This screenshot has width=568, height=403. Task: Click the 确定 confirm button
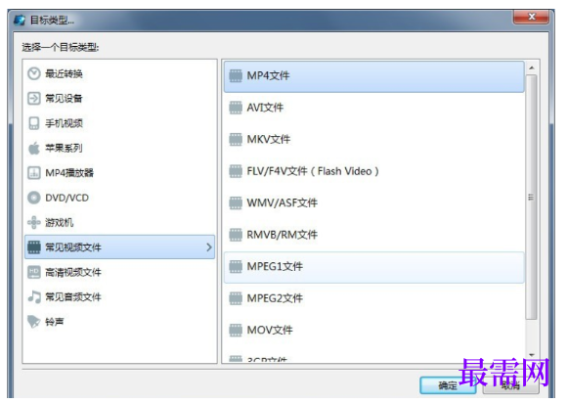(x=448, y=385)
